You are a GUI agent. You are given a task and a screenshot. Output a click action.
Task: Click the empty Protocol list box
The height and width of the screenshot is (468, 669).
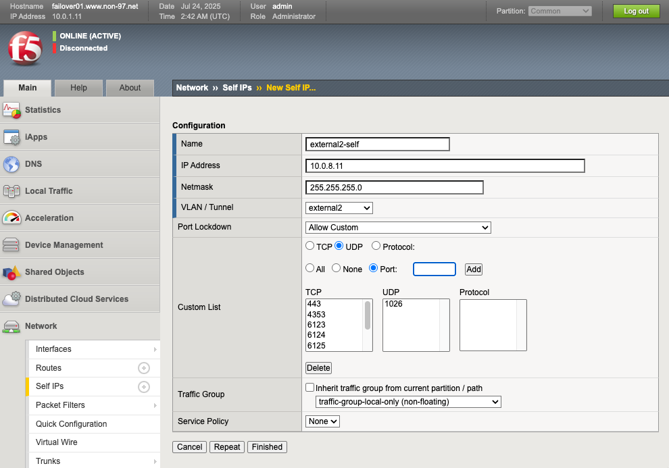tap(493, 326)
